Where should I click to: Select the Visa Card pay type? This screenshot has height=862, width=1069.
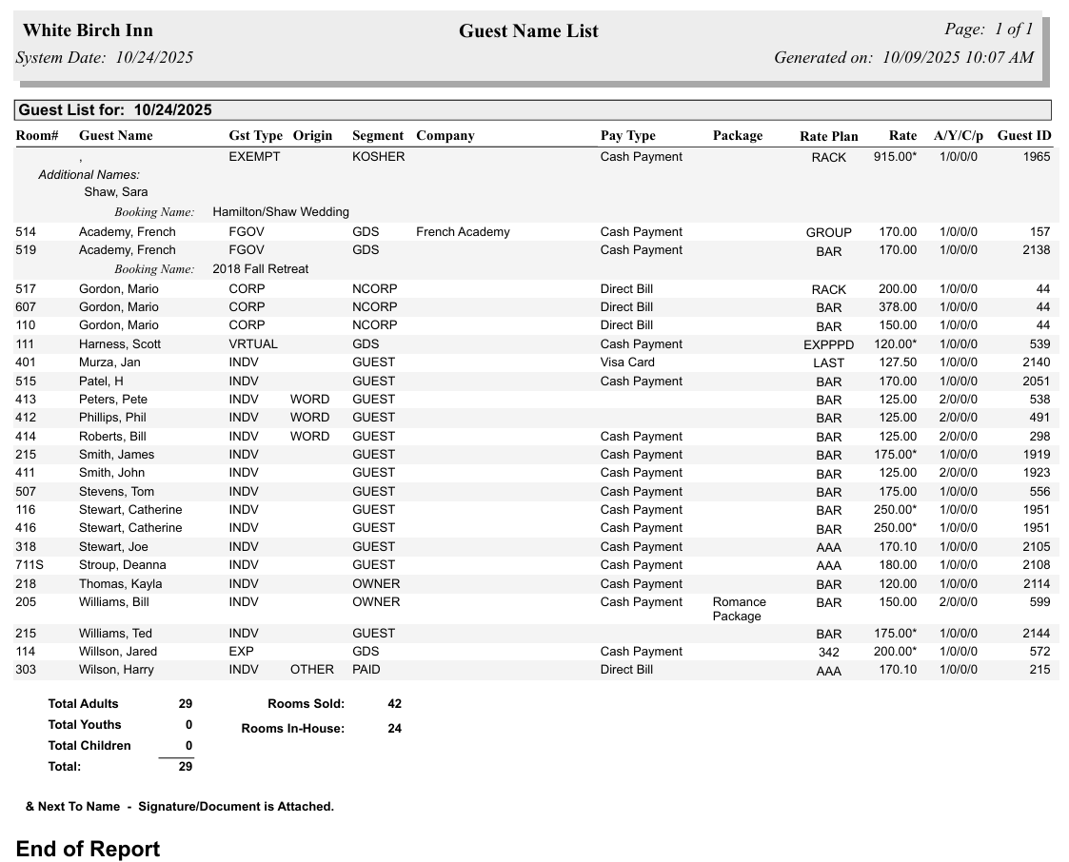point(627,362)
